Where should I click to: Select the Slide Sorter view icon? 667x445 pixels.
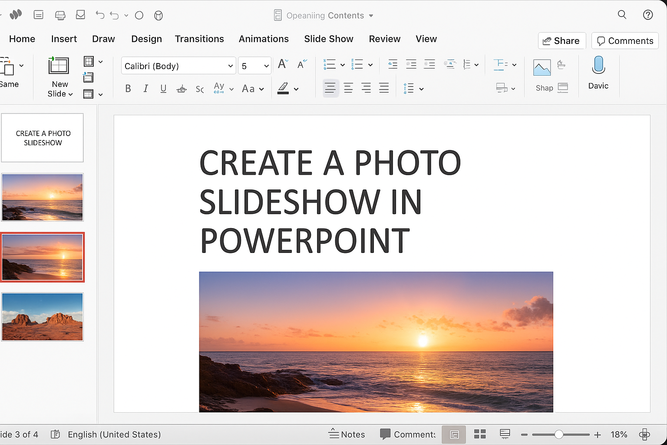coord(479,434)
